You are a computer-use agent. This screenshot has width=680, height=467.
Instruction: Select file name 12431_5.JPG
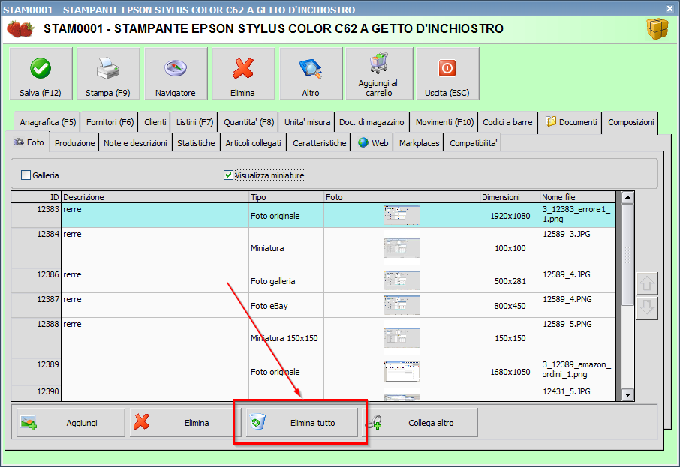coord(567,391)
